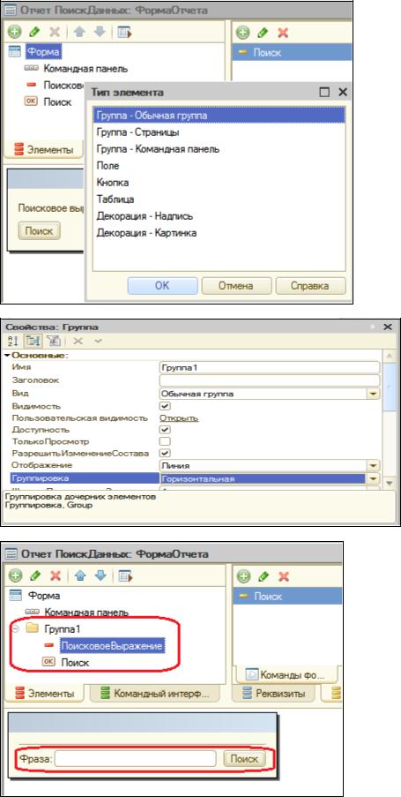Open the Отображение dropdown
Screen dimensions: 401x797
coord(374,466)
